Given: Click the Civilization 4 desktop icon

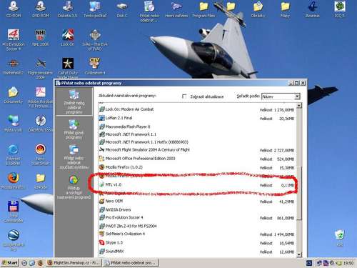Looking at the screenshot, I should pos(95,66).
